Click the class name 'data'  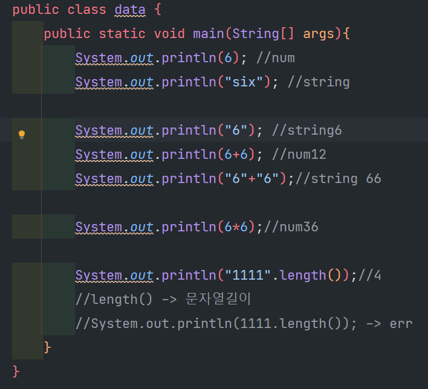coord(130,10)
